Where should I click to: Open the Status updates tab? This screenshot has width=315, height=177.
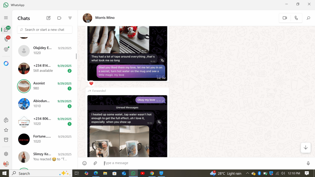(6, 49)
